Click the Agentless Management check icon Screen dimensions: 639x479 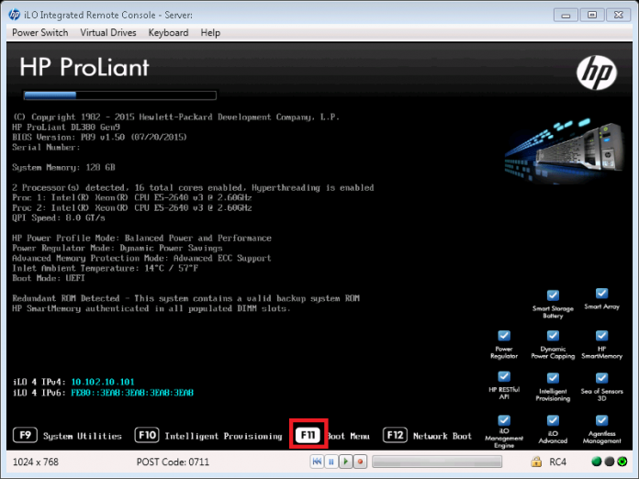point(602,420)
